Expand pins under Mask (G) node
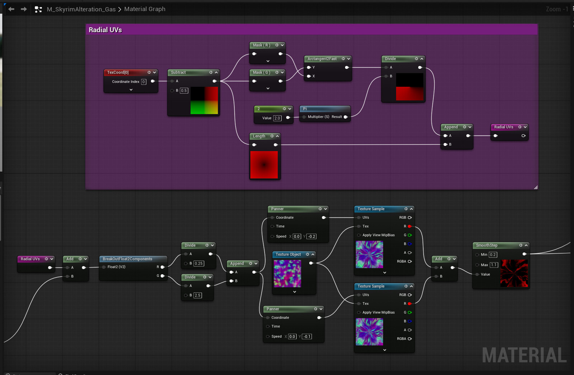 click(268, 88)
